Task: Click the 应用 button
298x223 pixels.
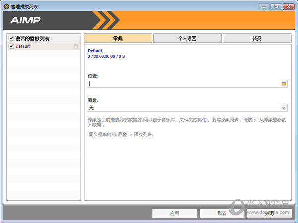Action: point(175,213)
